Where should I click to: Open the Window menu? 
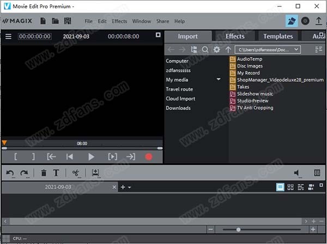click(142, 21)
